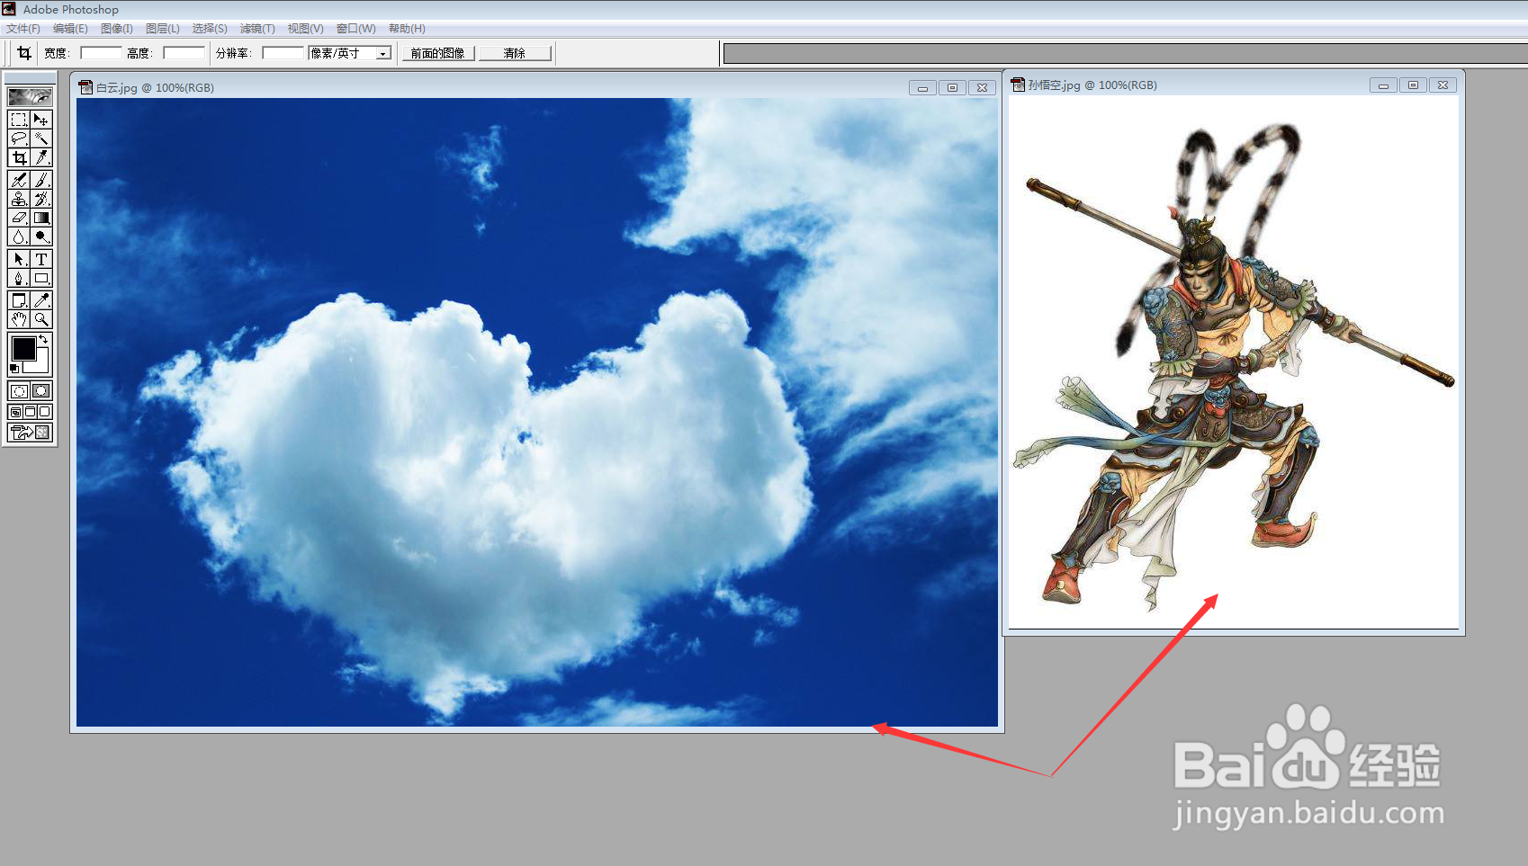Click the 白云.jpg document icon
Screen dimensions: 1528x866
[85, 87]
